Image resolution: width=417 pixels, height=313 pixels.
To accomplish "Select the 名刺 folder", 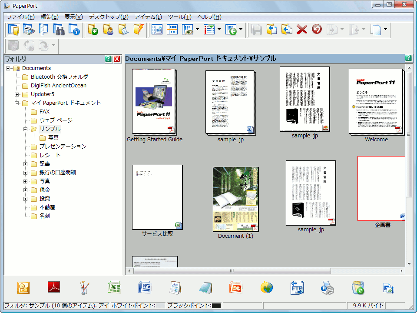I will 45,216.
